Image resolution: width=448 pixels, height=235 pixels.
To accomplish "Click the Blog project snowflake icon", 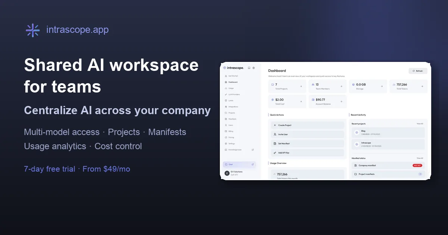I will pos(357,132).
